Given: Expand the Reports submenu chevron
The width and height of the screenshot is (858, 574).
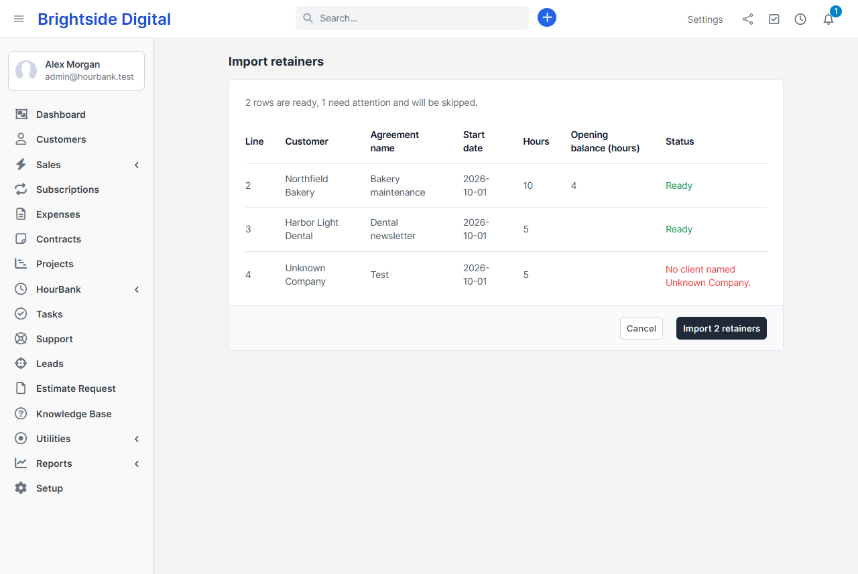Looking at the screenshot, I should click(137, 463).
